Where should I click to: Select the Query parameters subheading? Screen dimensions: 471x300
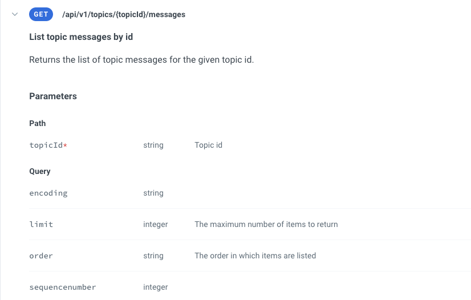[40, 172]
